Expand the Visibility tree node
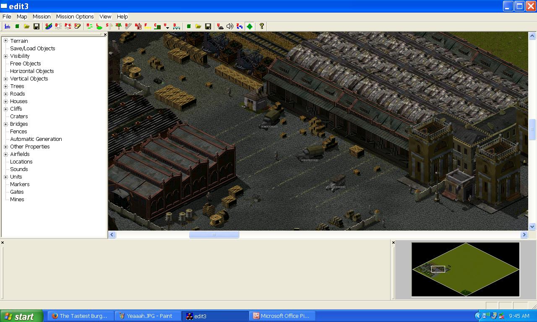The image size is (537, 322). (x=6, y=56)
